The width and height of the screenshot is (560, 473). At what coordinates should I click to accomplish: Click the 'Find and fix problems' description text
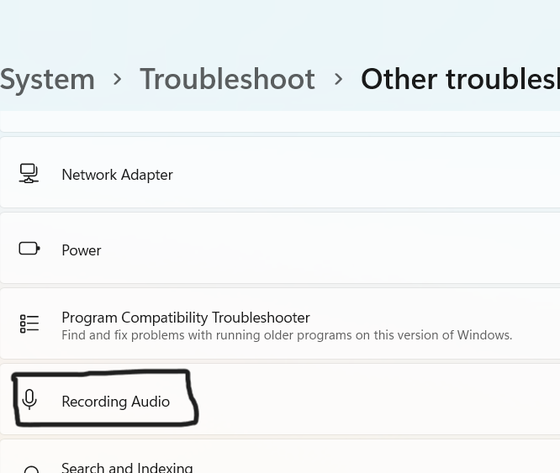(287, 335)
